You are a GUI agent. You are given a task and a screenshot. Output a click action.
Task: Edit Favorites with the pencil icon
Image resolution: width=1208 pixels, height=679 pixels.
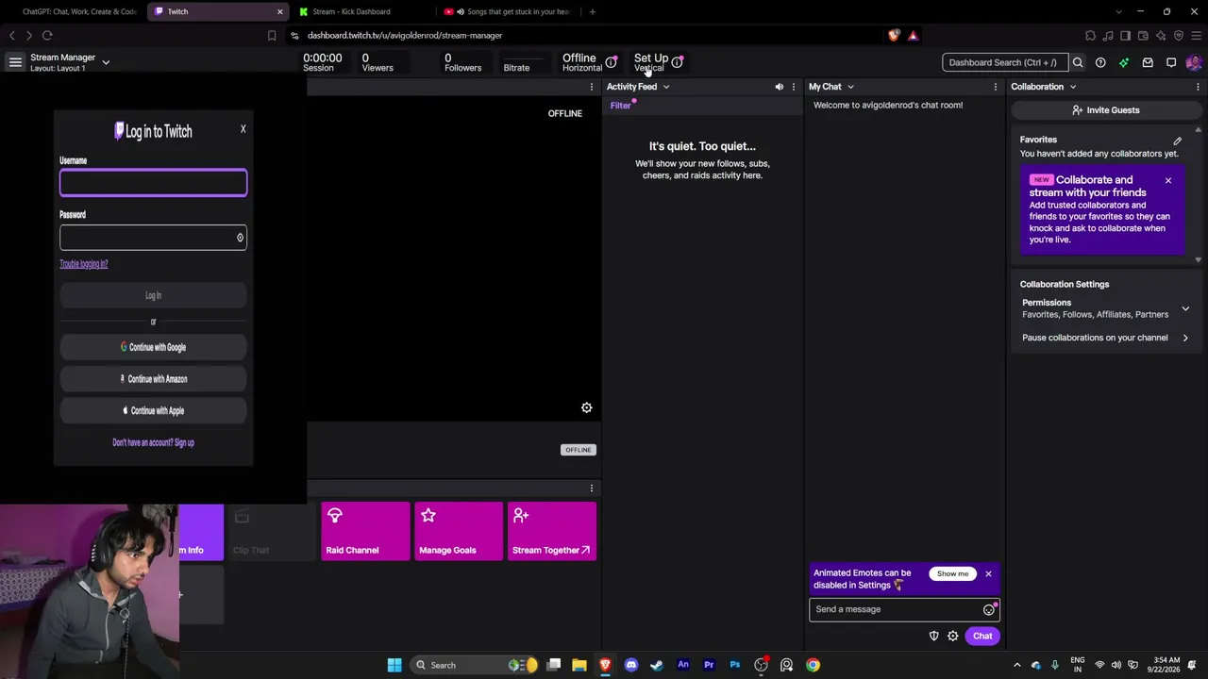1177,141
